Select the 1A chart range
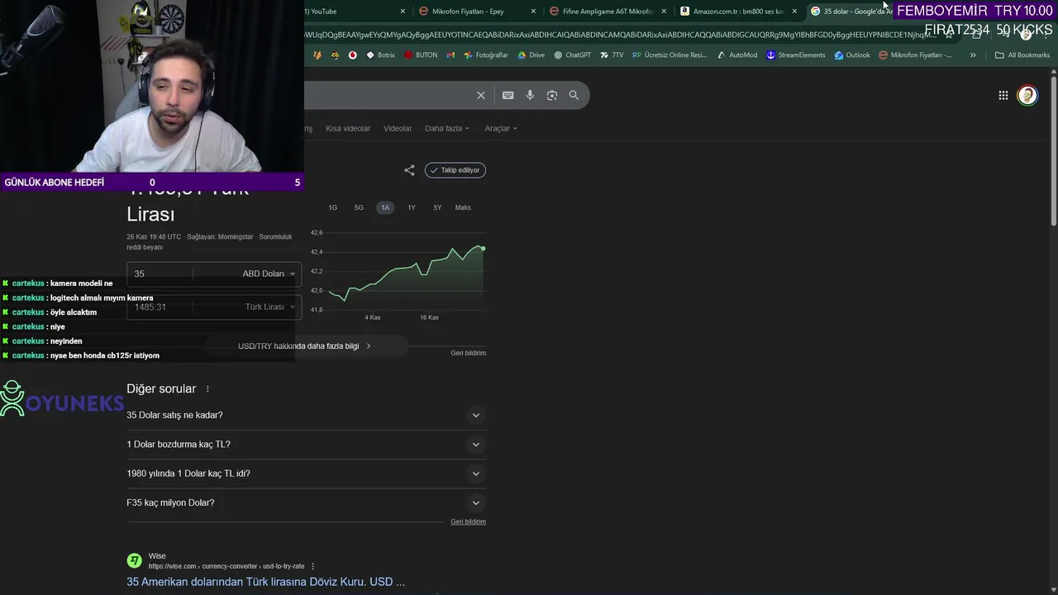The width and height of the screenshot is (1058, 595). (385, 207)
